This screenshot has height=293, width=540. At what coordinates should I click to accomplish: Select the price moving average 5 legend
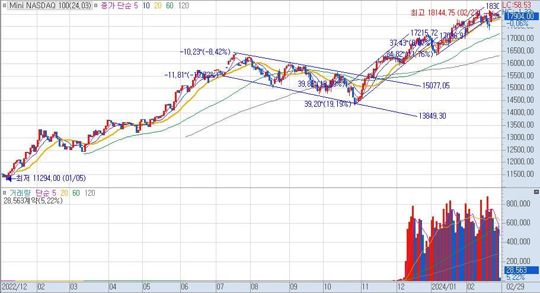coord(135,5)
